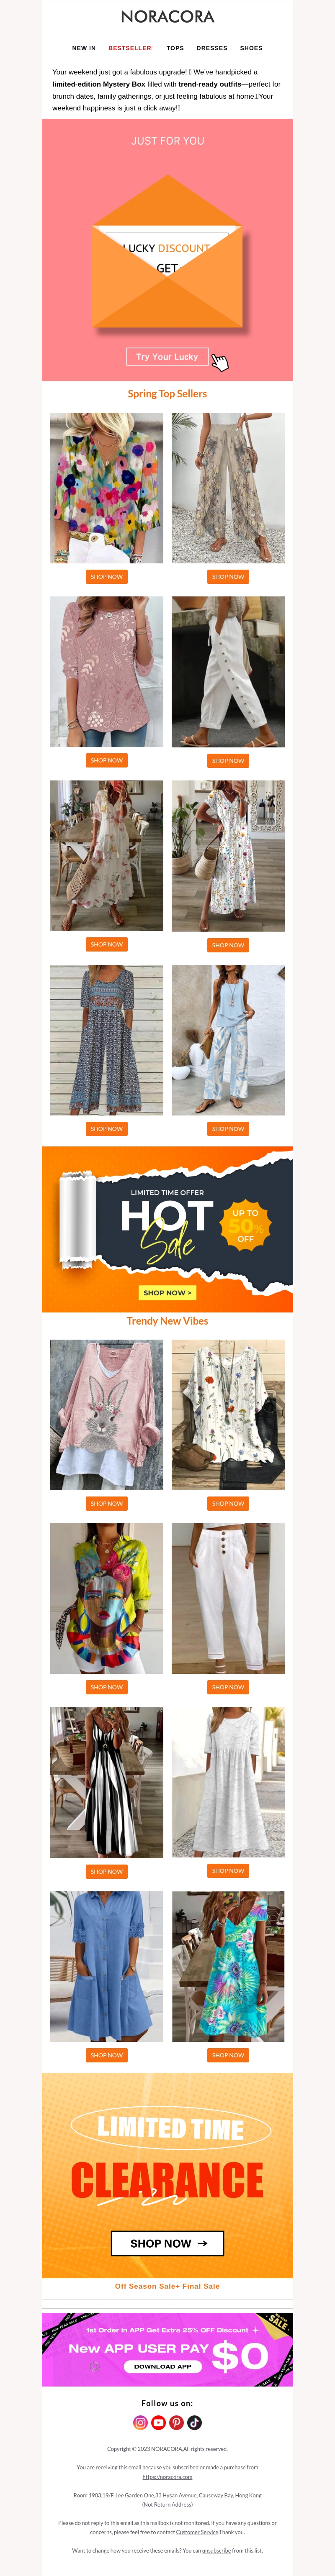Click the NORACORA logo
Viewport: 335px width, 2576px height.
(x=167, y=17)
